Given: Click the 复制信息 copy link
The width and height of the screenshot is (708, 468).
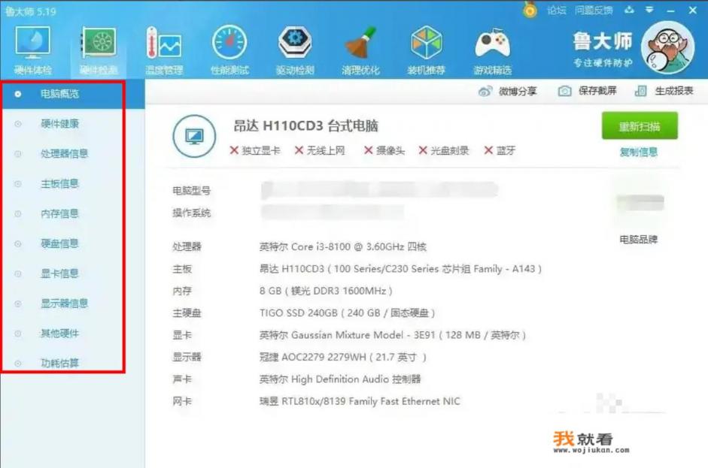Looking at the screenshot, I should [x=639, y=150].
